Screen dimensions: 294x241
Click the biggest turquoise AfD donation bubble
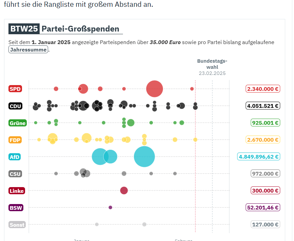tap(144, 157)
